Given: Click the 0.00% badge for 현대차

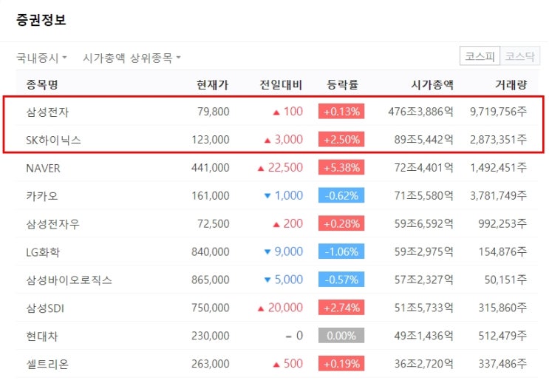Looking at the screenshot, I should click(341, 336).
